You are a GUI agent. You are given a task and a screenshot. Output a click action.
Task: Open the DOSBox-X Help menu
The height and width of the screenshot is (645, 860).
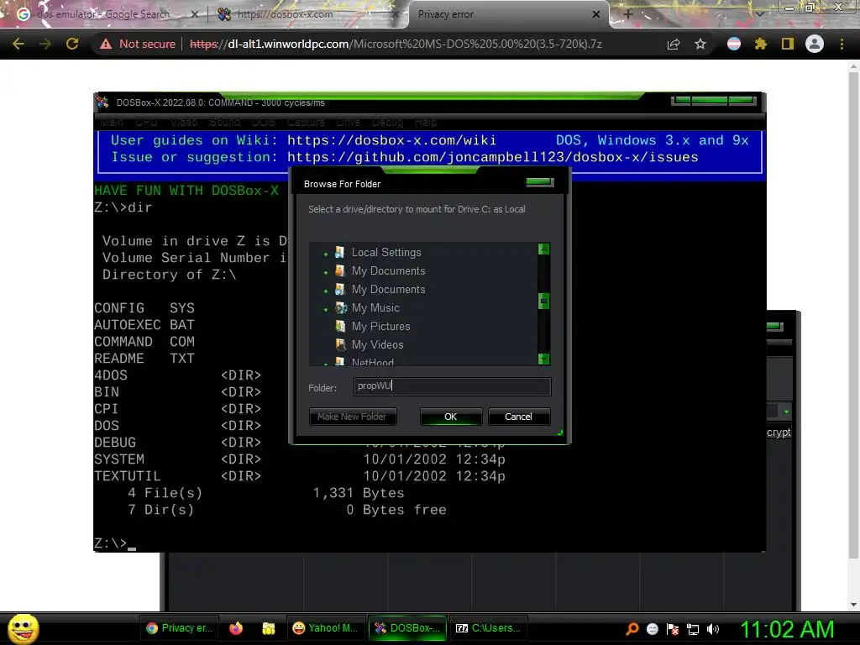pyautogui.click(x=426, y=122)
